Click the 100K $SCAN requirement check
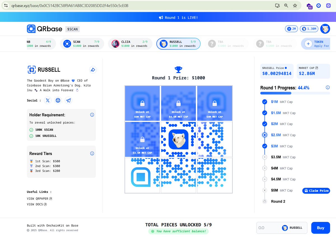 coord(31,130)
